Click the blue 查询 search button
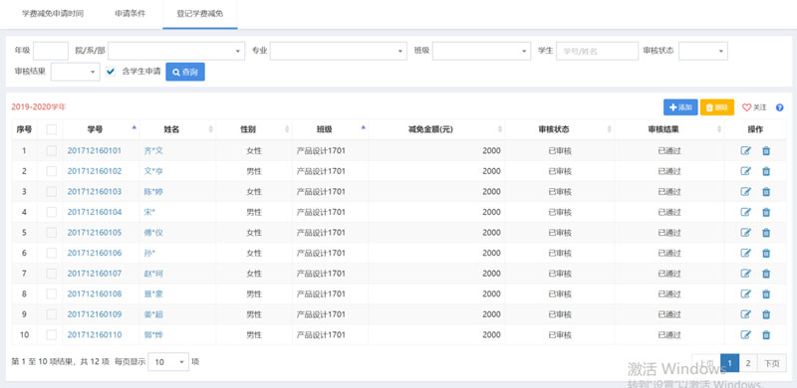 point(185,72)
